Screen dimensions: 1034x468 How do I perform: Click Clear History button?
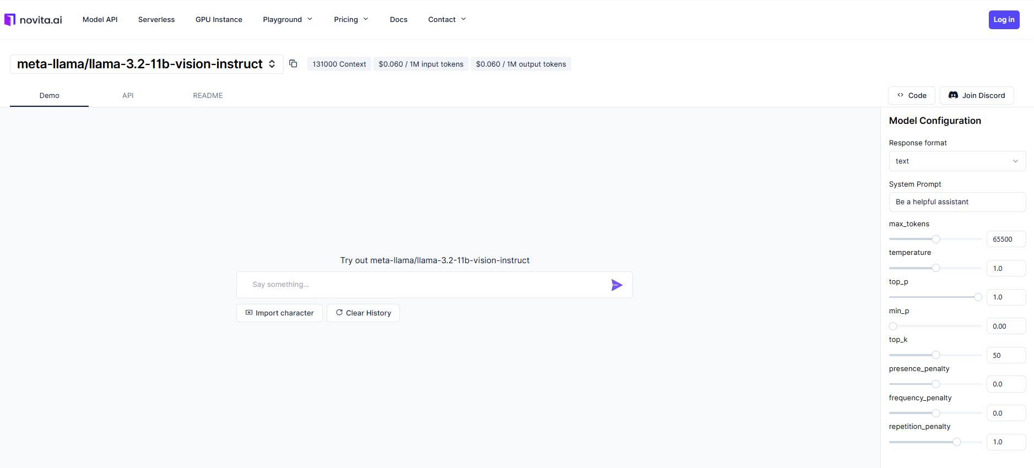click(x=363, y=313)
